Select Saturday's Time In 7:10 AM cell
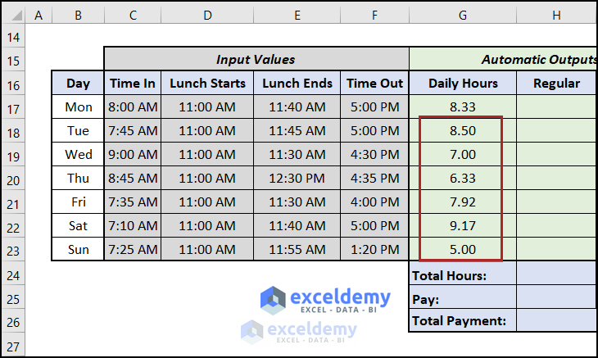The width and height of the screenshot is (598, 358). 133,225
